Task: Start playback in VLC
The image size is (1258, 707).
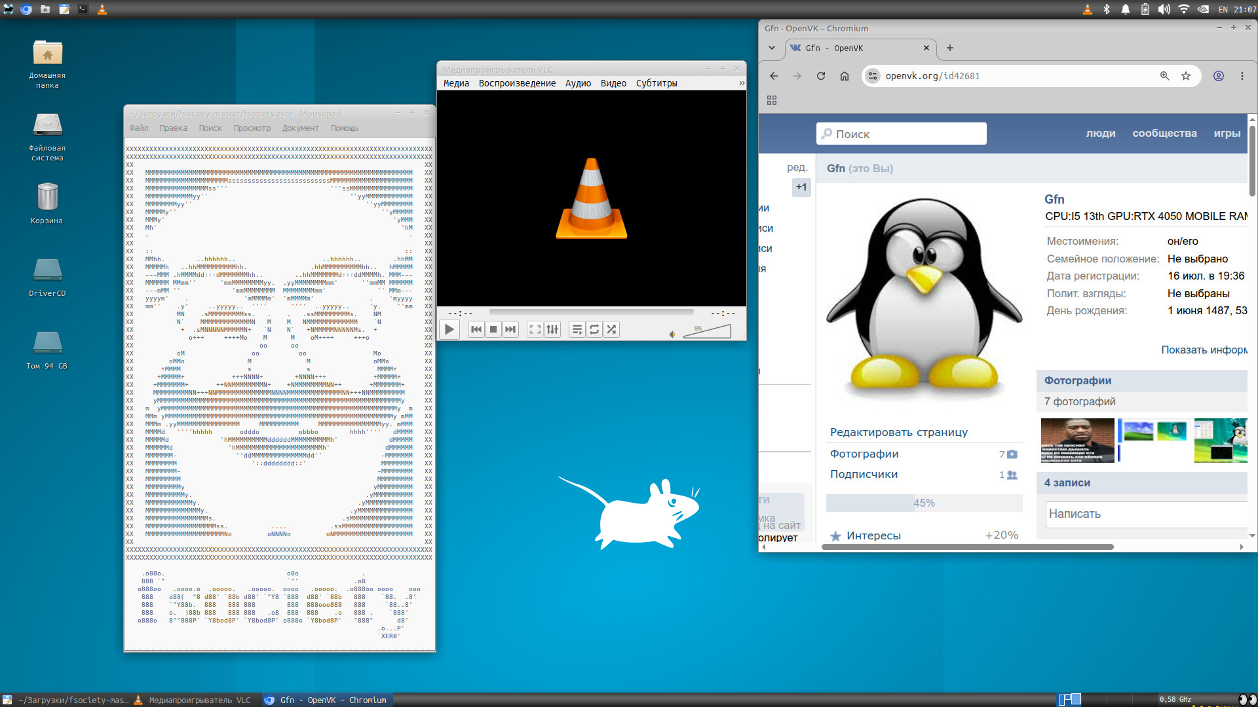Action: pos(449,329)
